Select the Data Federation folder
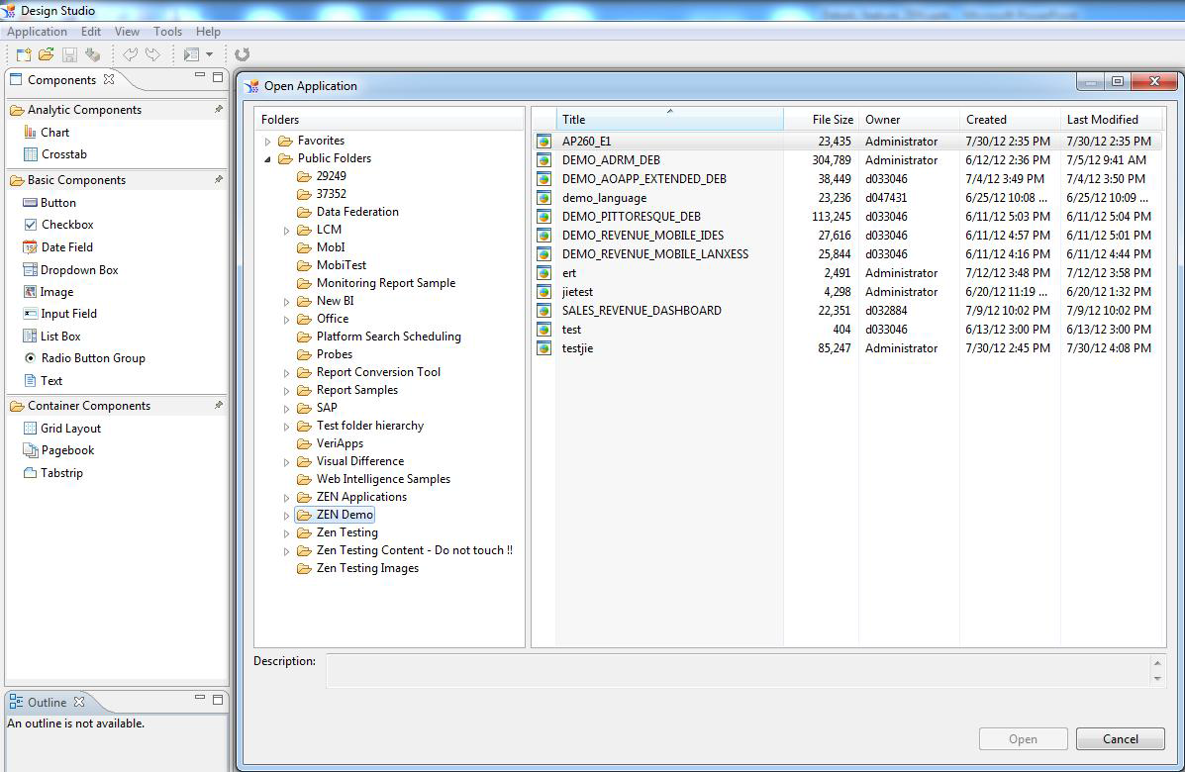This screenshot has width=1185, height=772. (357, 212)
